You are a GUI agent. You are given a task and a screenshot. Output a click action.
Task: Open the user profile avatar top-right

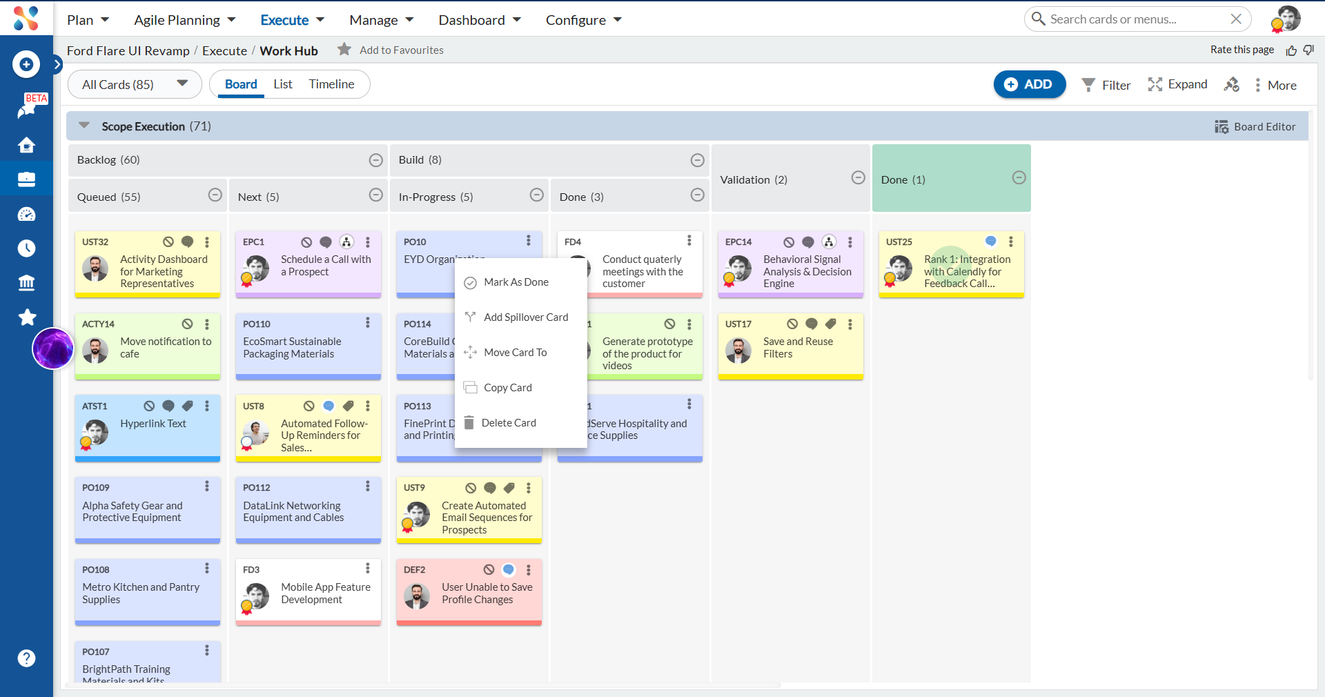point(1287,19)
